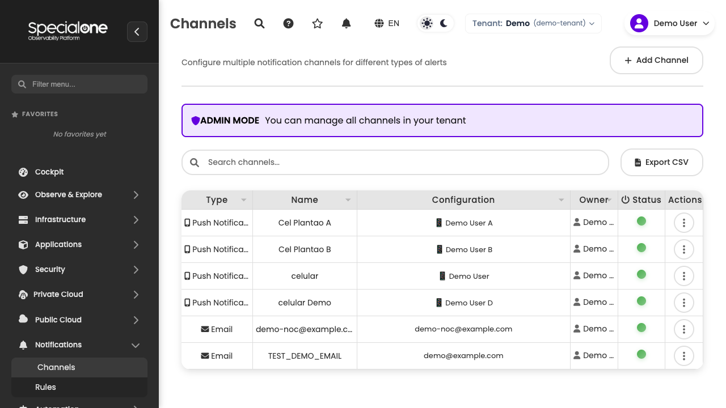
Task: Click the Demo User avatar icon
Action: (639, 23)
